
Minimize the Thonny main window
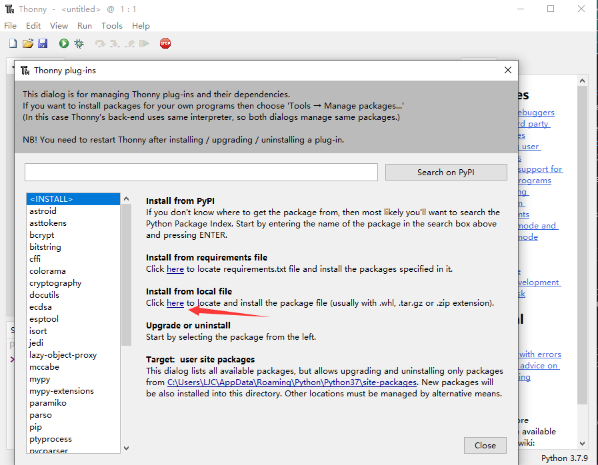521,9
